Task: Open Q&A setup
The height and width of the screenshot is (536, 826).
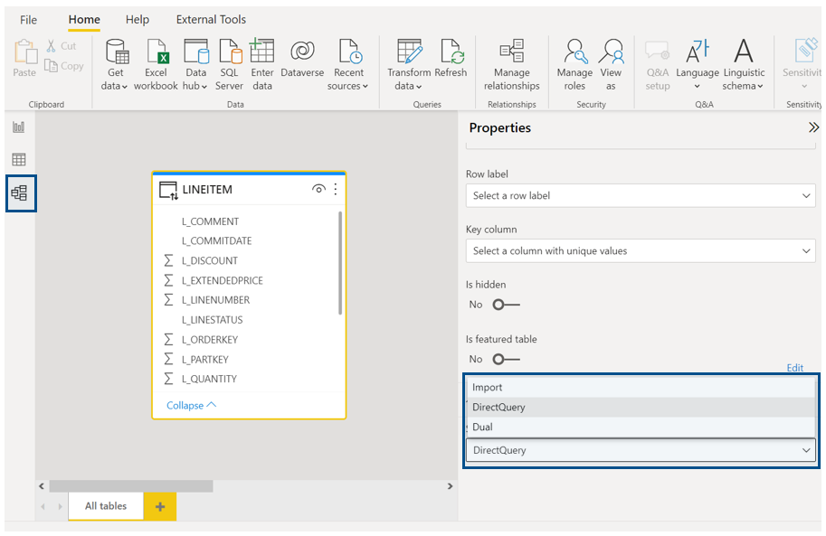Action: [658, 64]
